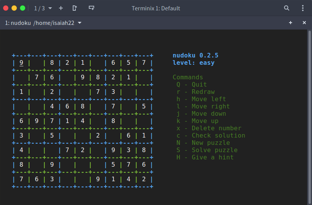Image resolution: width=312 pixels, height=205 pixels.
Task: Click the 8 in the first sudoku row
Action: click(x=52, y=63)
